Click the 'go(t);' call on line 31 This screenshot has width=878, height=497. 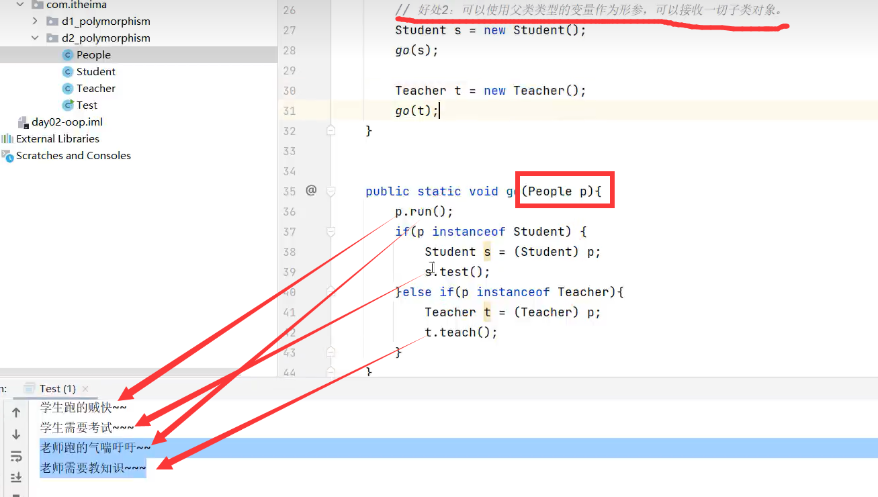[x=416, y=111]
